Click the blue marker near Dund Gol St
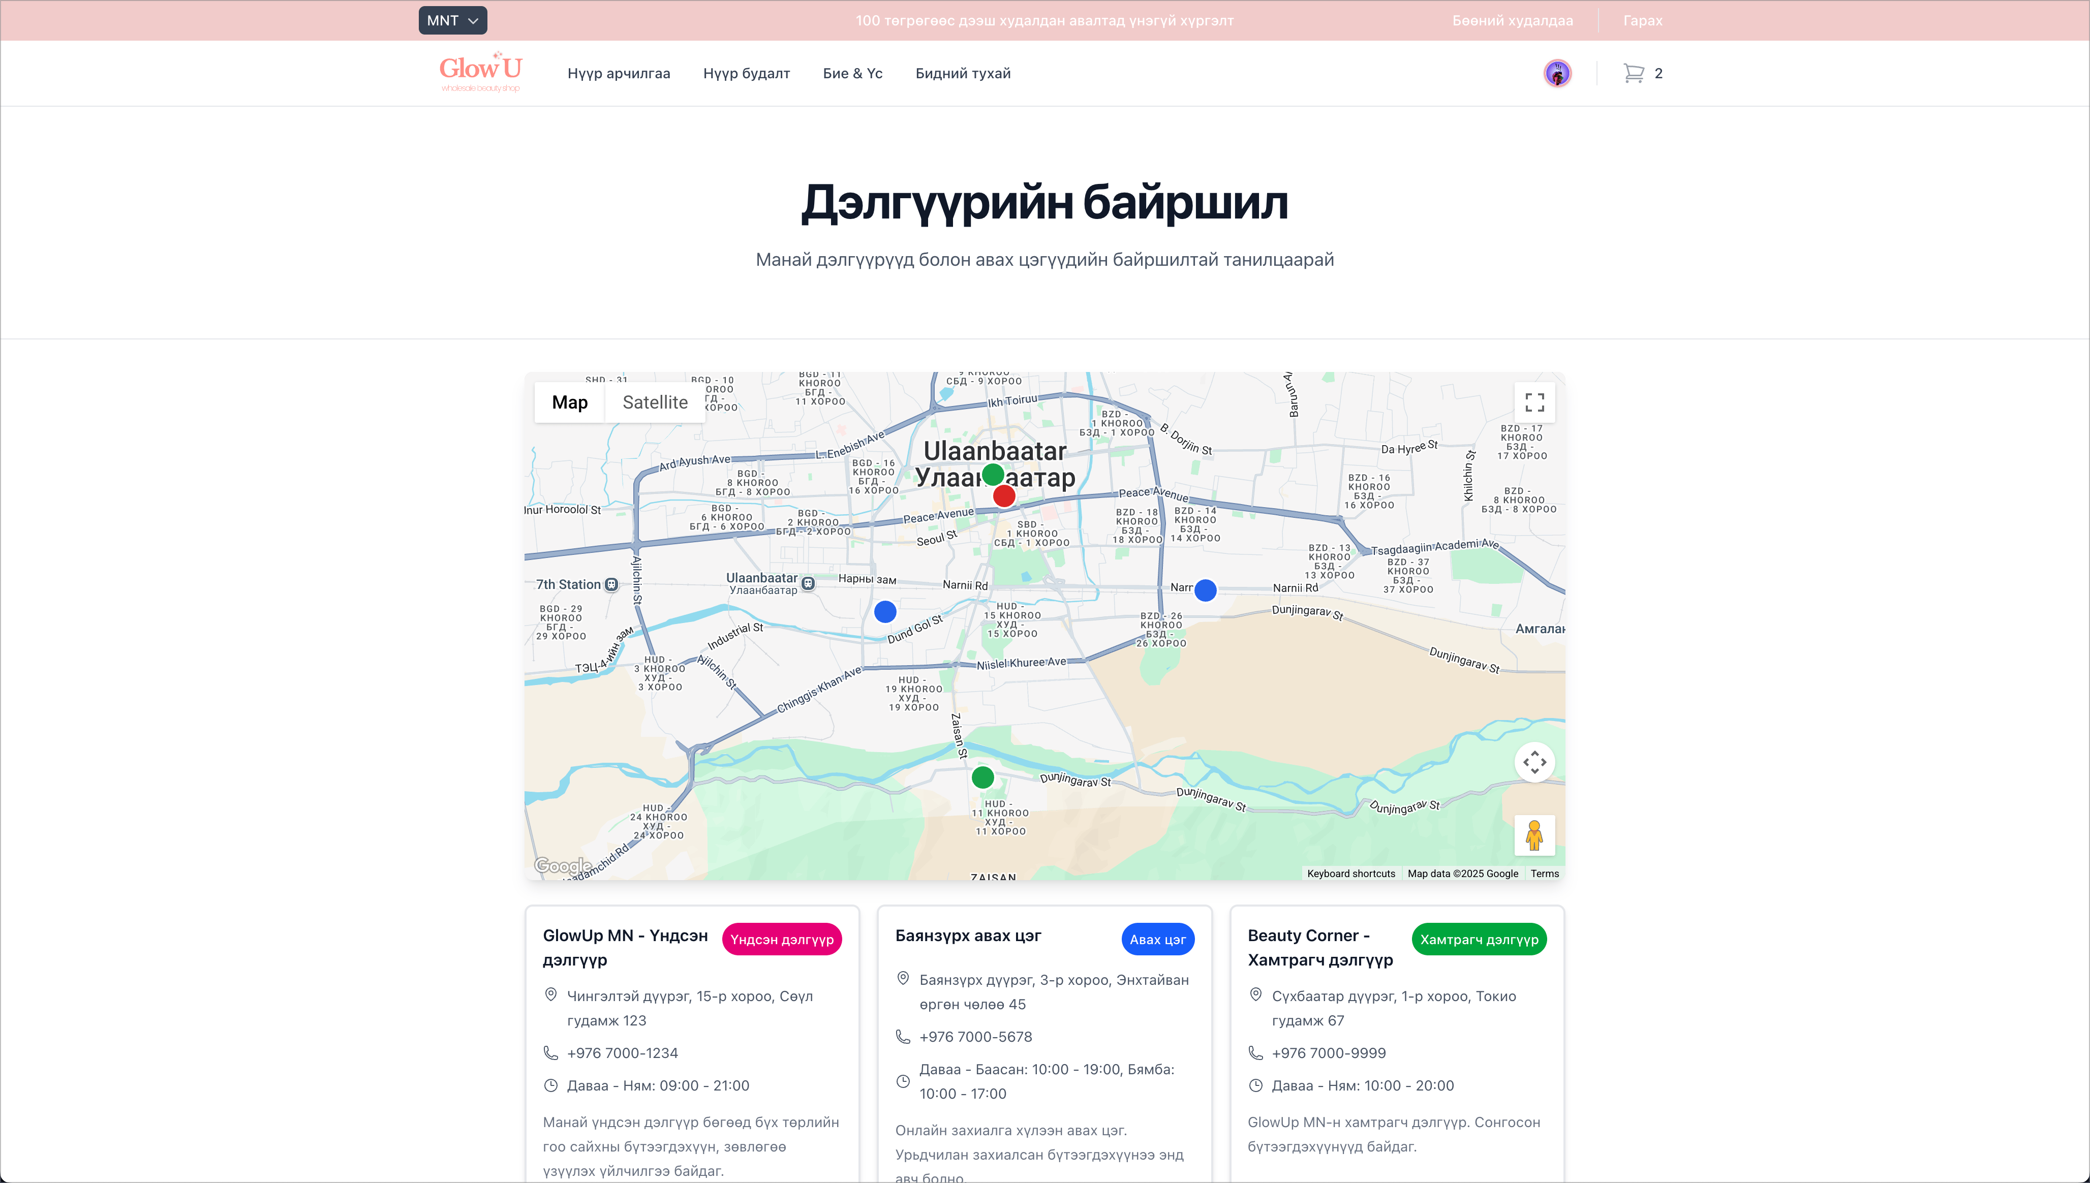This screenshot has width=2090, height=1183. tap(885, 611)
